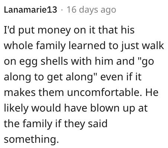
Task: Click the words 'would have' in comment
Action: [59, 108]
